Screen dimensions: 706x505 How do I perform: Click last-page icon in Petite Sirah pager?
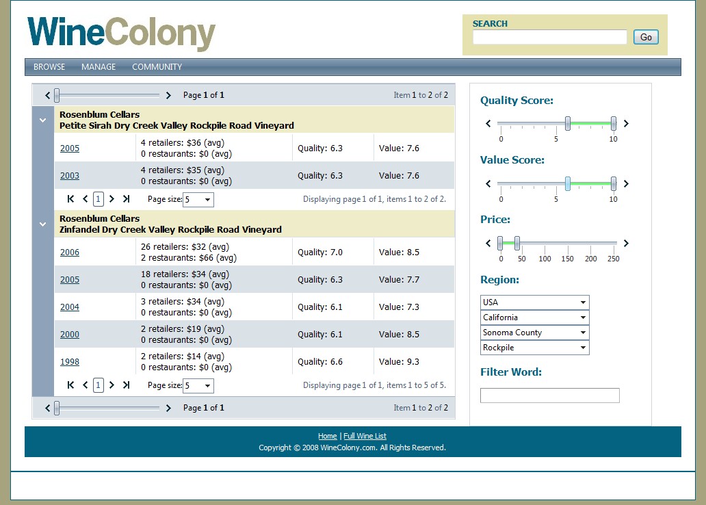126,198
